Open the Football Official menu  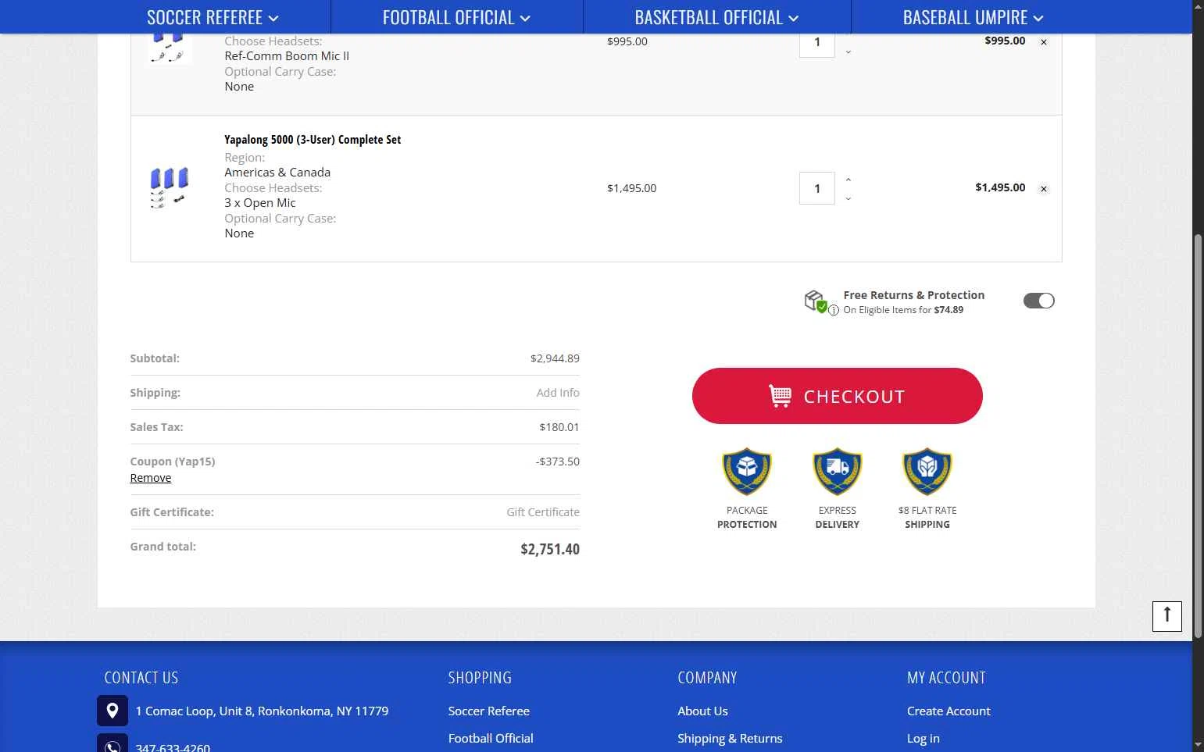pos(456,17)
